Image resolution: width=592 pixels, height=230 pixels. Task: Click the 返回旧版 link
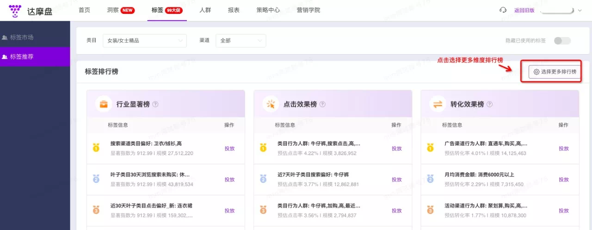[x=524, y=10]
